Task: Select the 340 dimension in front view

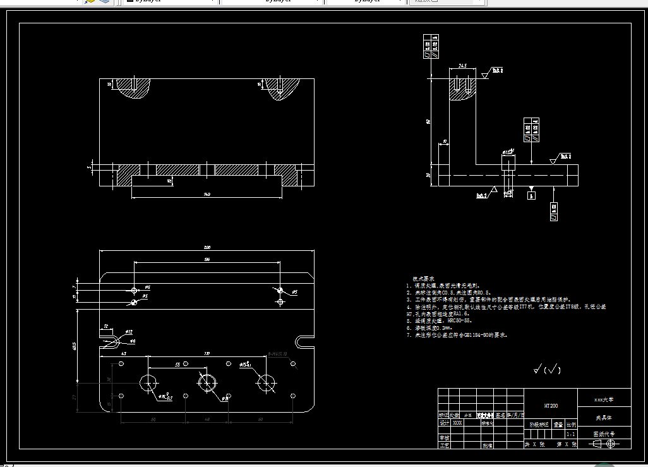Action: [x=207, y=194]
